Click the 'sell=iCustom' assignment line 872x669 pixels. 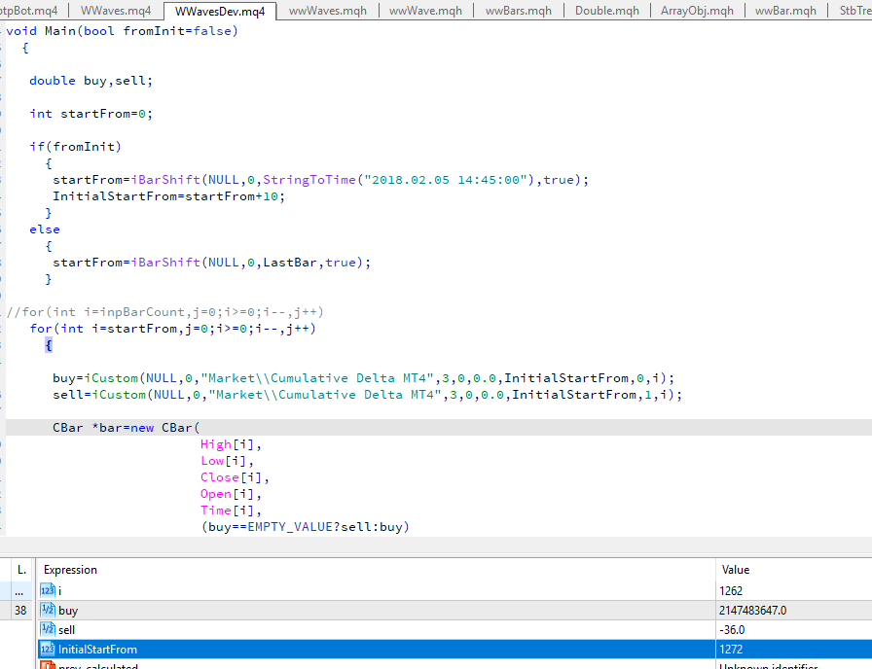pos(367,395)
